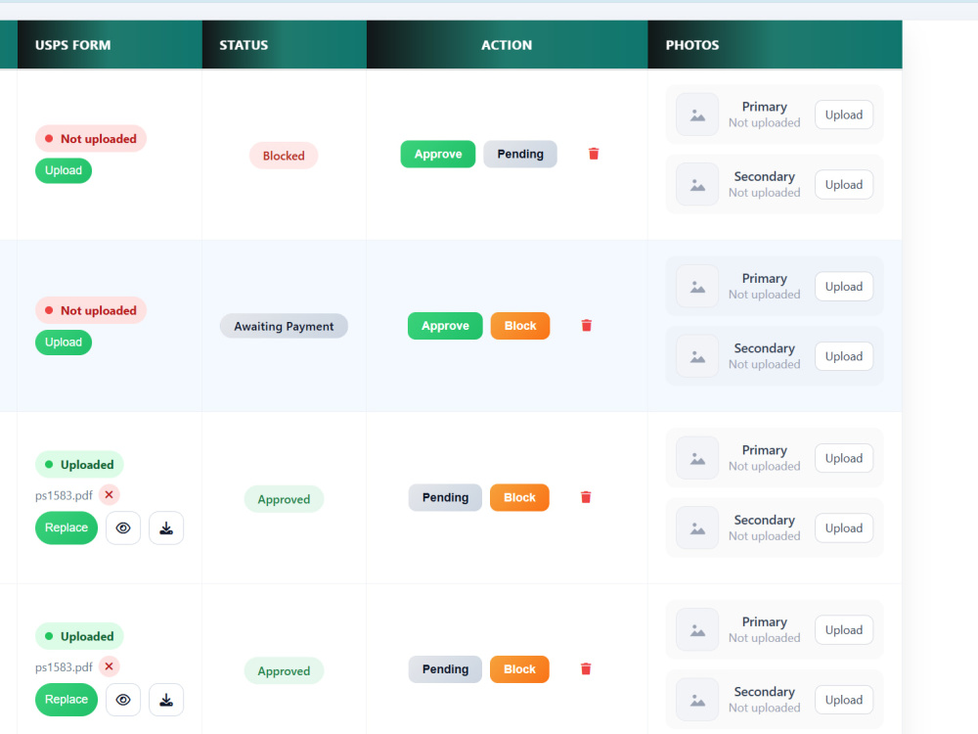Screen dimensions: 978x734
Task: Upload USPS form for Awaiting Payment row
Action: point(63,342)
